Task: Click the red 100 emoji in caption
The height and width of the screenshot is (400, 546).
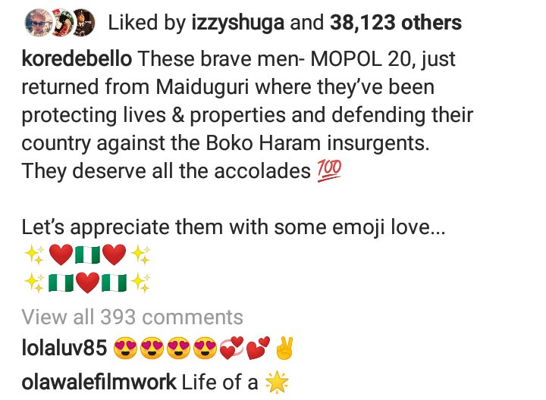Action: point(328,171)
